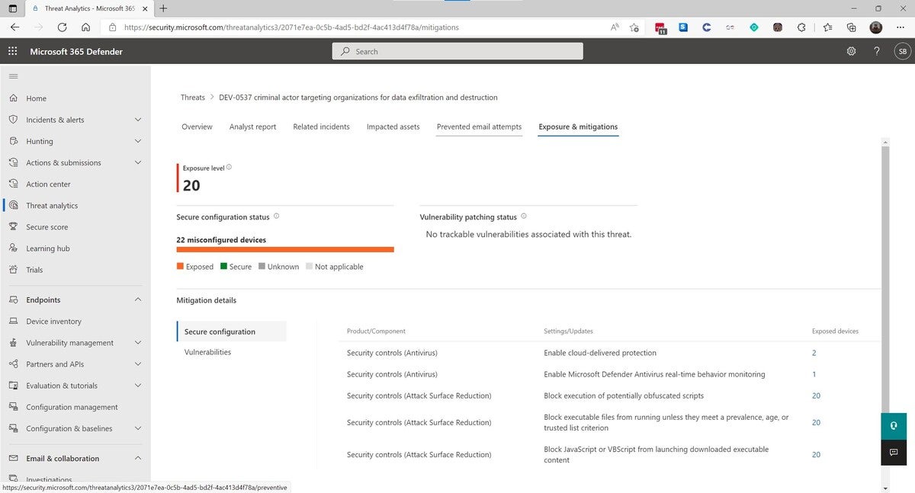Click Secure configuration status info icon

point(276,216)
